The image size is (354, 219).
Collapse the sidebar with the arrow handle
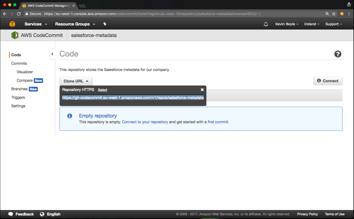(x=52, y=54)
